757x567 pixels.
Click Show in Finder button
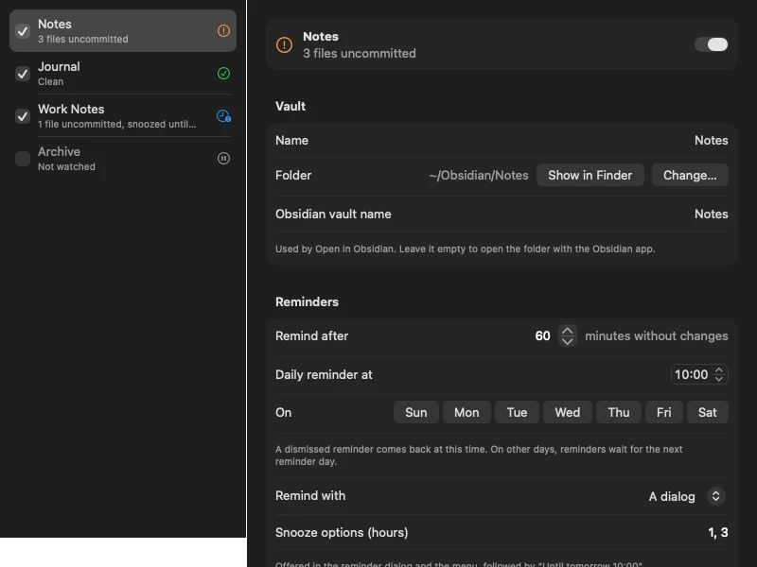coord(590,175)
